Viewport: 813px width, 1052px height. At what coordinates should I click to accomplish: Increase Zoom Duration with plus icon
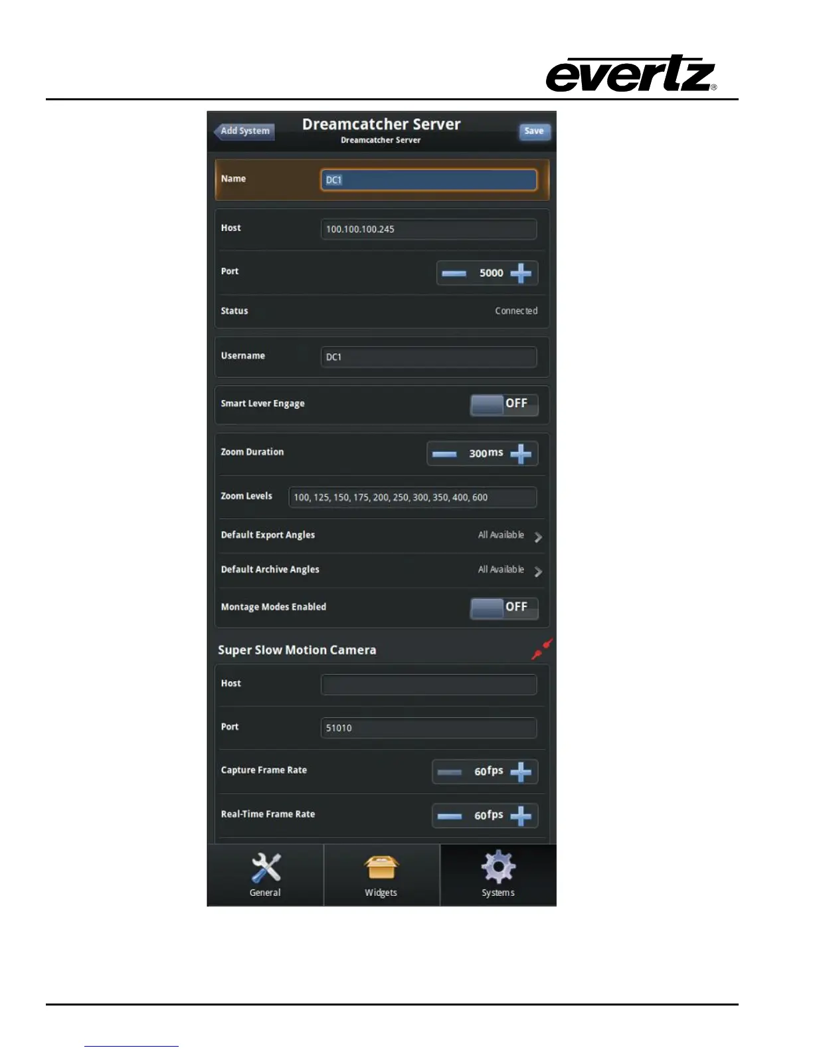pos(521,454)
